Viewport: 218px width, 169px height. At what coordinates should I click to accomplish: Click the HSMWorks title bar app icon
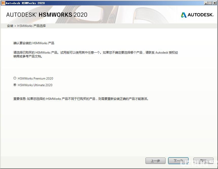pyautogui.click(x=3, y=3)
